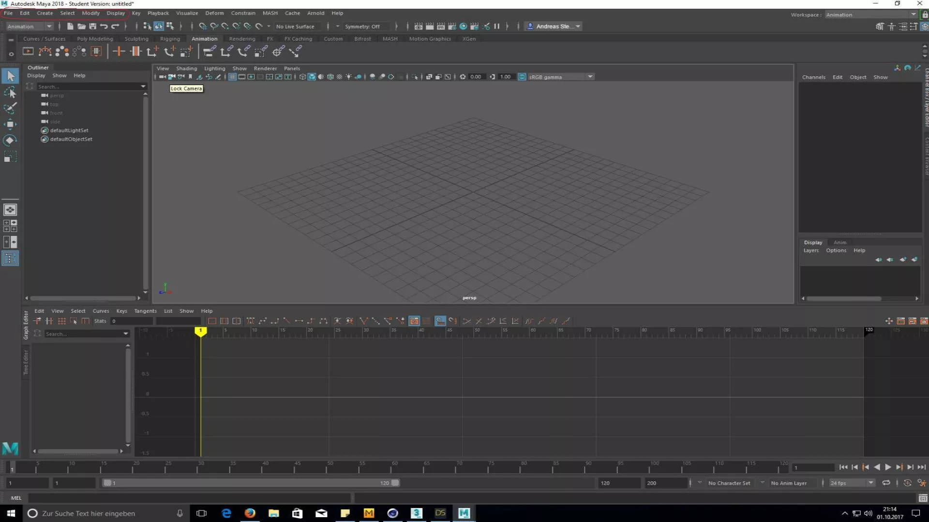
Task: Switch to the Rigging shelf tab
Action: pyautogui.click(x=170, y=39)
